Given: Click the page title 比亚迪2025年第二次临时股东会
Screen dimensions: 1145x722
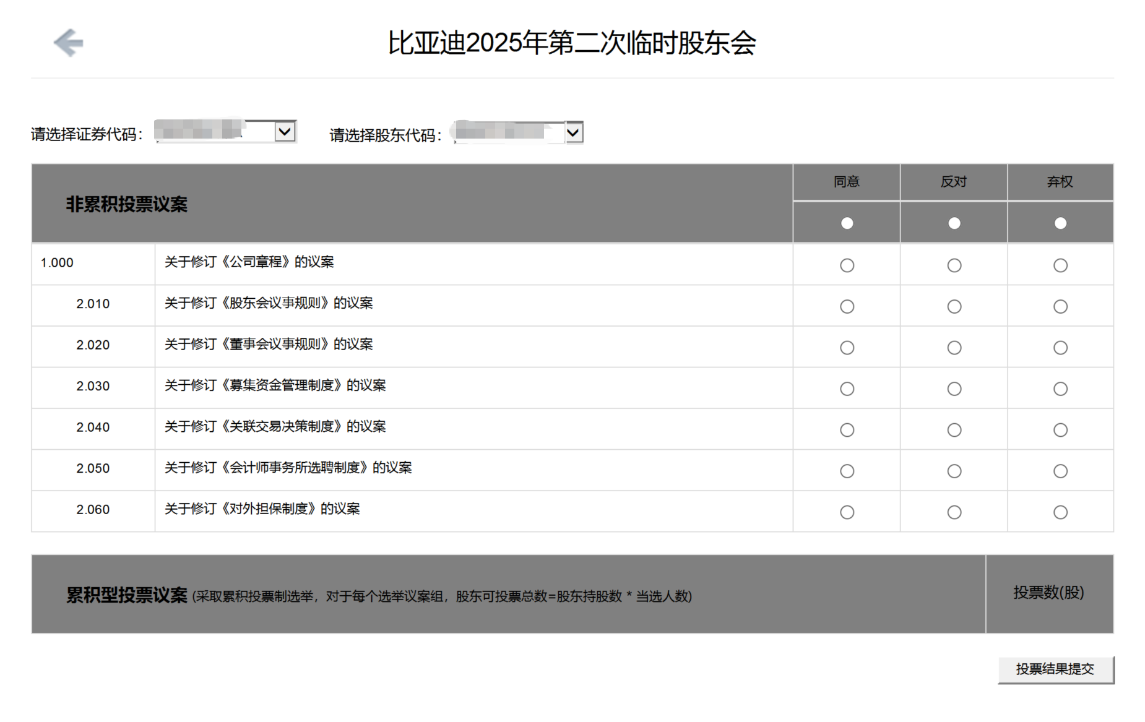Looking at the screenshot, I should [572, 43].
